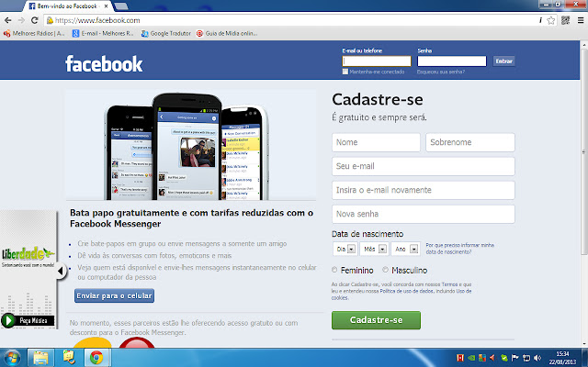Image resolution: width=588 pixels, height=367 pixels.
Task: Select the Bem-vindo ao Facebook tab
Action: (67, 6)
